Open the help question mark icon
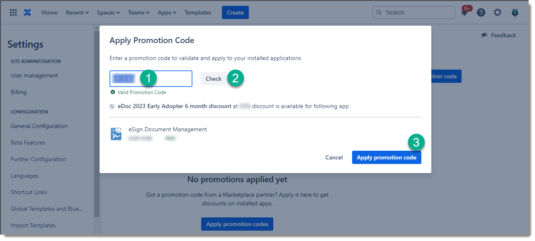Image resolution: width=535 pixels, height=241 pixels. tap(481, 12)
